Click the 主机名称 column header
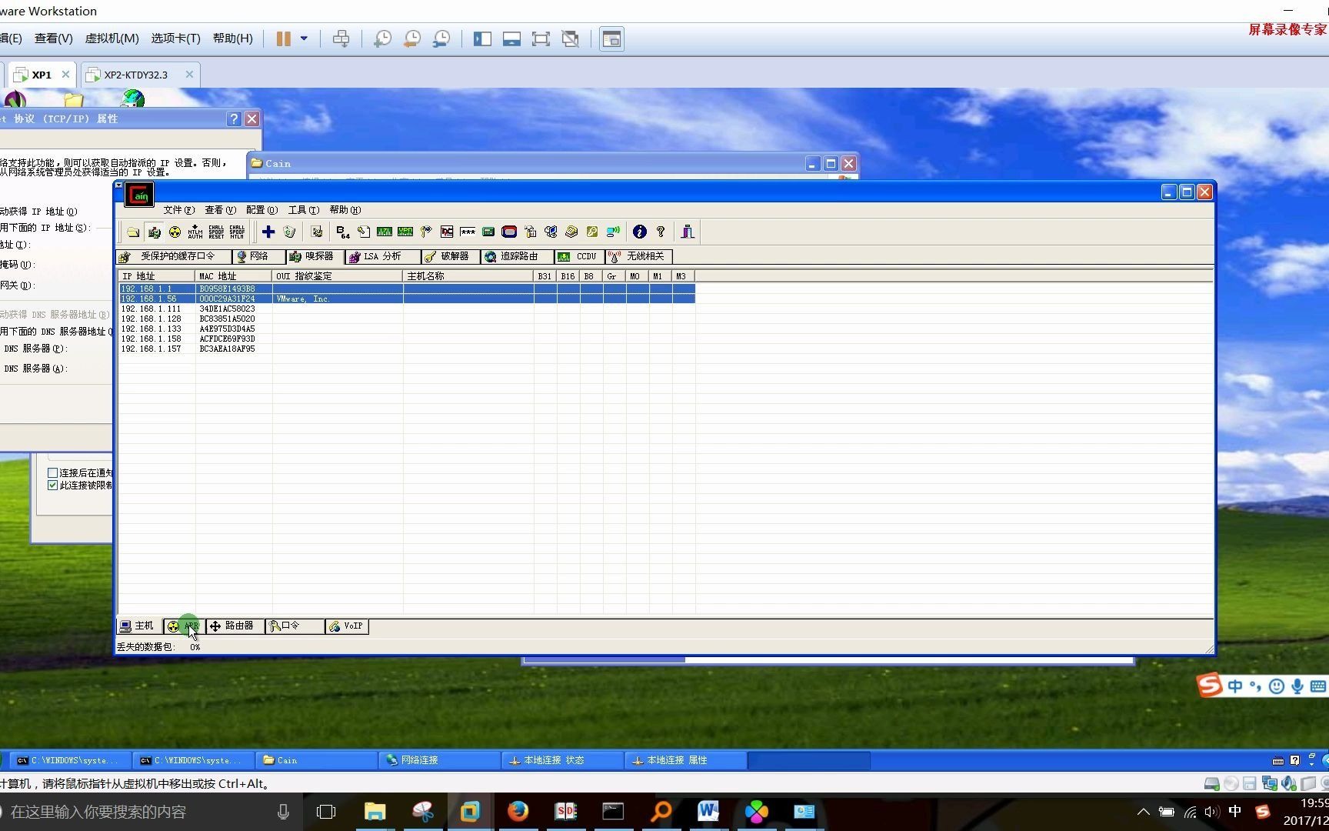The height and width of the screenshot is (831, 1329). pyautogui.click(x=468, y=276)
